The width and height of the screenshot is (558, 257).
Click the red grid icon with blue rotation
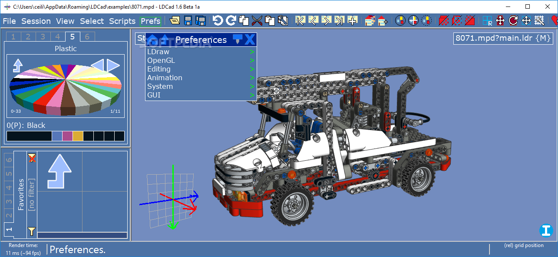pyautogui.click(x=457, y=20)
